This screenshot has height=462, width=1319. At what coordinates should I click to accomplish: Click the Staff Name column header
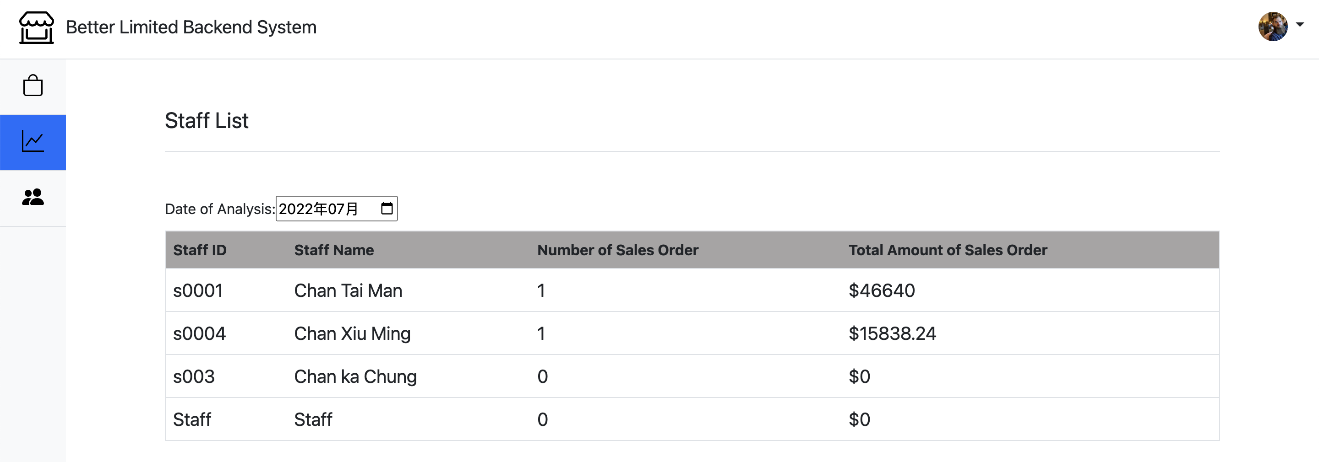tap(334, 250)
